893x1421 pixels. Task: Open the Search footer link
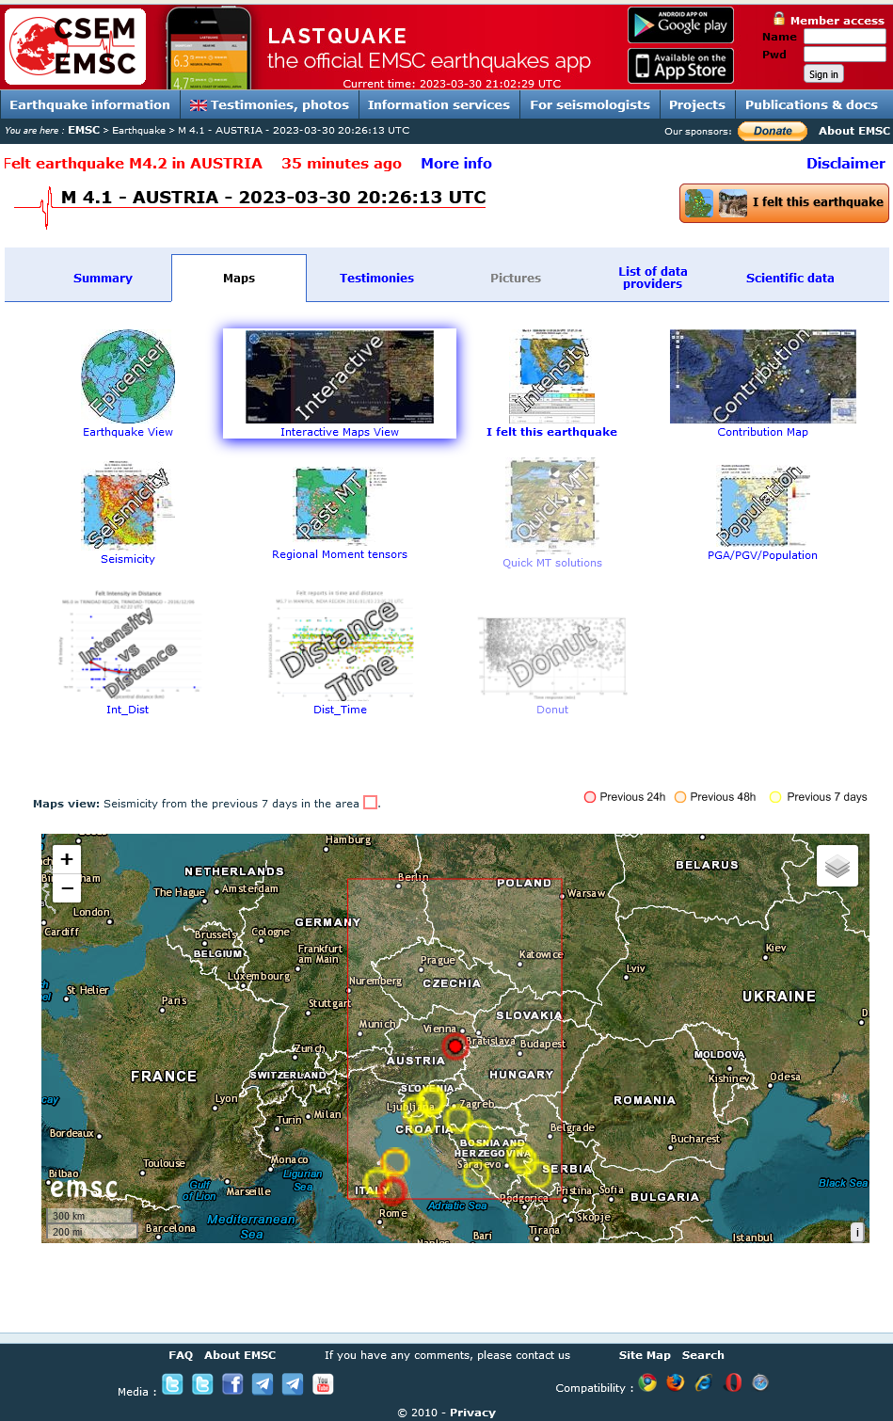(x=703, y=1355)
